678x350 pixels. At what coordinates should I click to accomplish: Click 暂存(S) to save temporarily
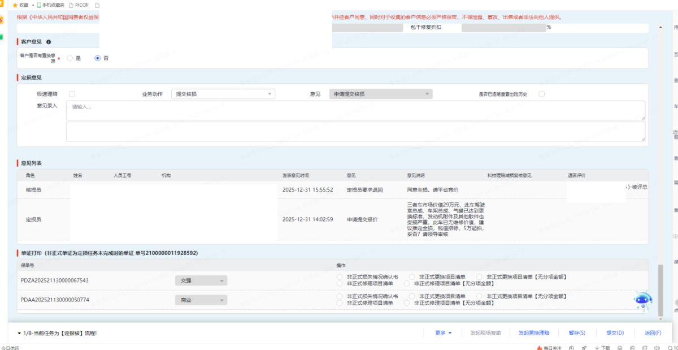tap(577, 333)
